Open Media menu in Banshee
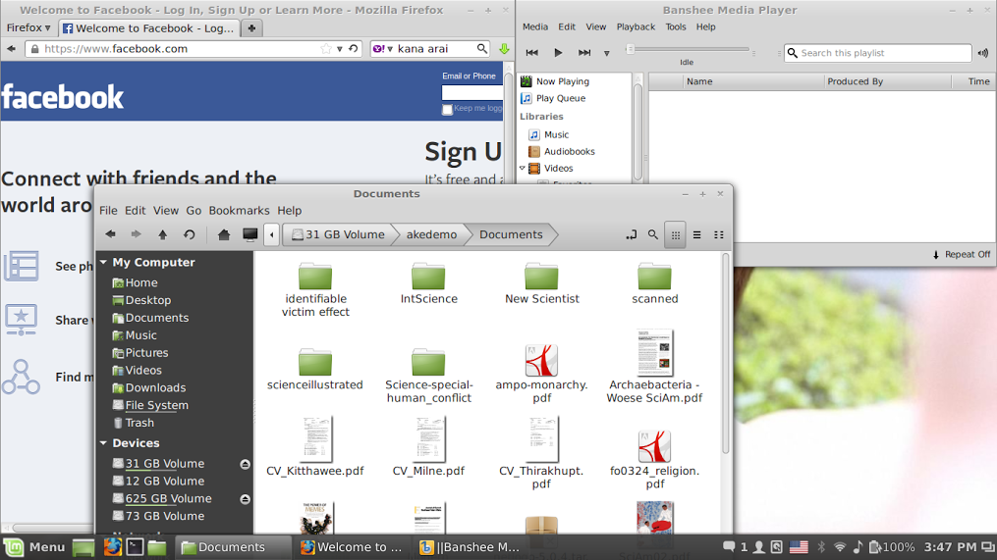The image size is (997, 560). pyautogui.click(x=534, y=26)
